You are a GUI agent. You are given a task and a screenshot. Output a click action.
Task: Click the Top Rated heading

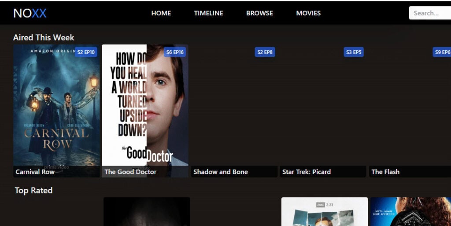33,190
